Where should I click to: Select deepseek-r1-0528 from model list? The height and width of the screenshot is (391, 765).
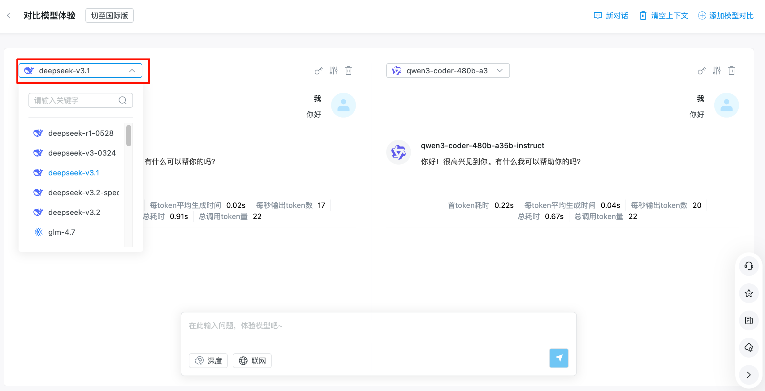click(x=81, y=133)
